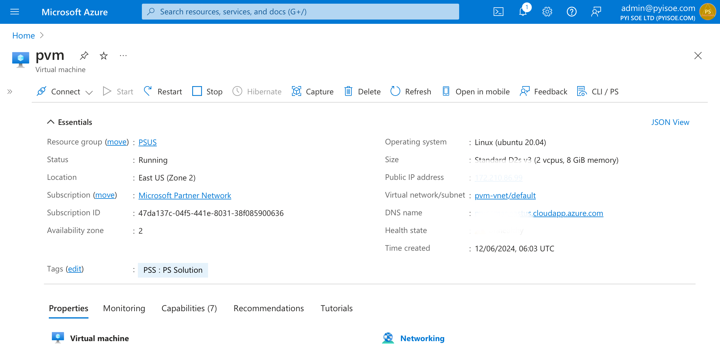
Task: Click the pvm virtual machine icon
Action: 20,60
